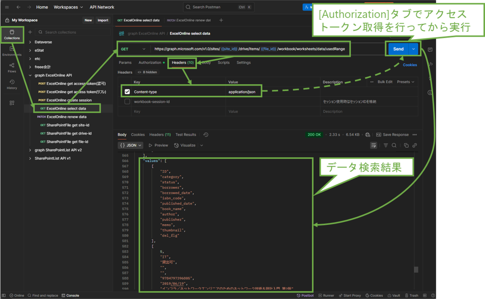Uncheck the Content-type header checkbox
Image resolution: width=485 pixels, height=299 pixels.
(x=127, y=92)
